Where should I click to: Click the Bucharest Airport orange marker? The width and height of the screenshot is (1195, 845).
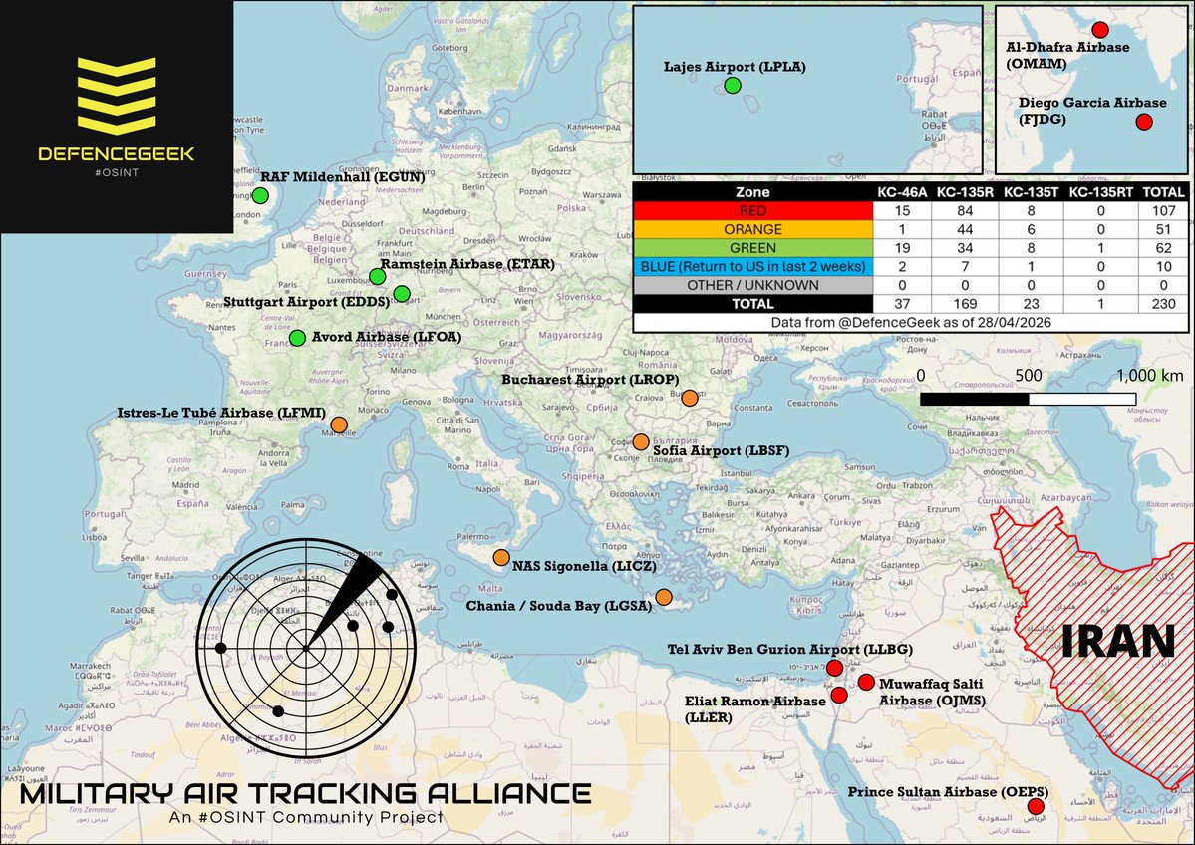point(690,398)
